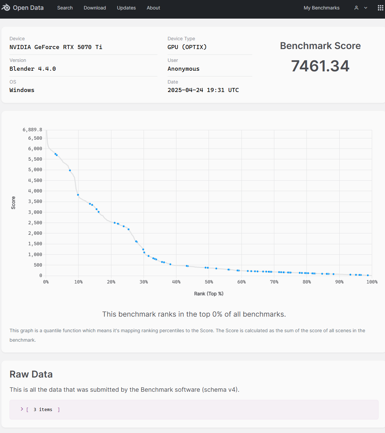
Task: Click the 100% x-axis label
Action: pyautogui.click(x=372, y=282)
